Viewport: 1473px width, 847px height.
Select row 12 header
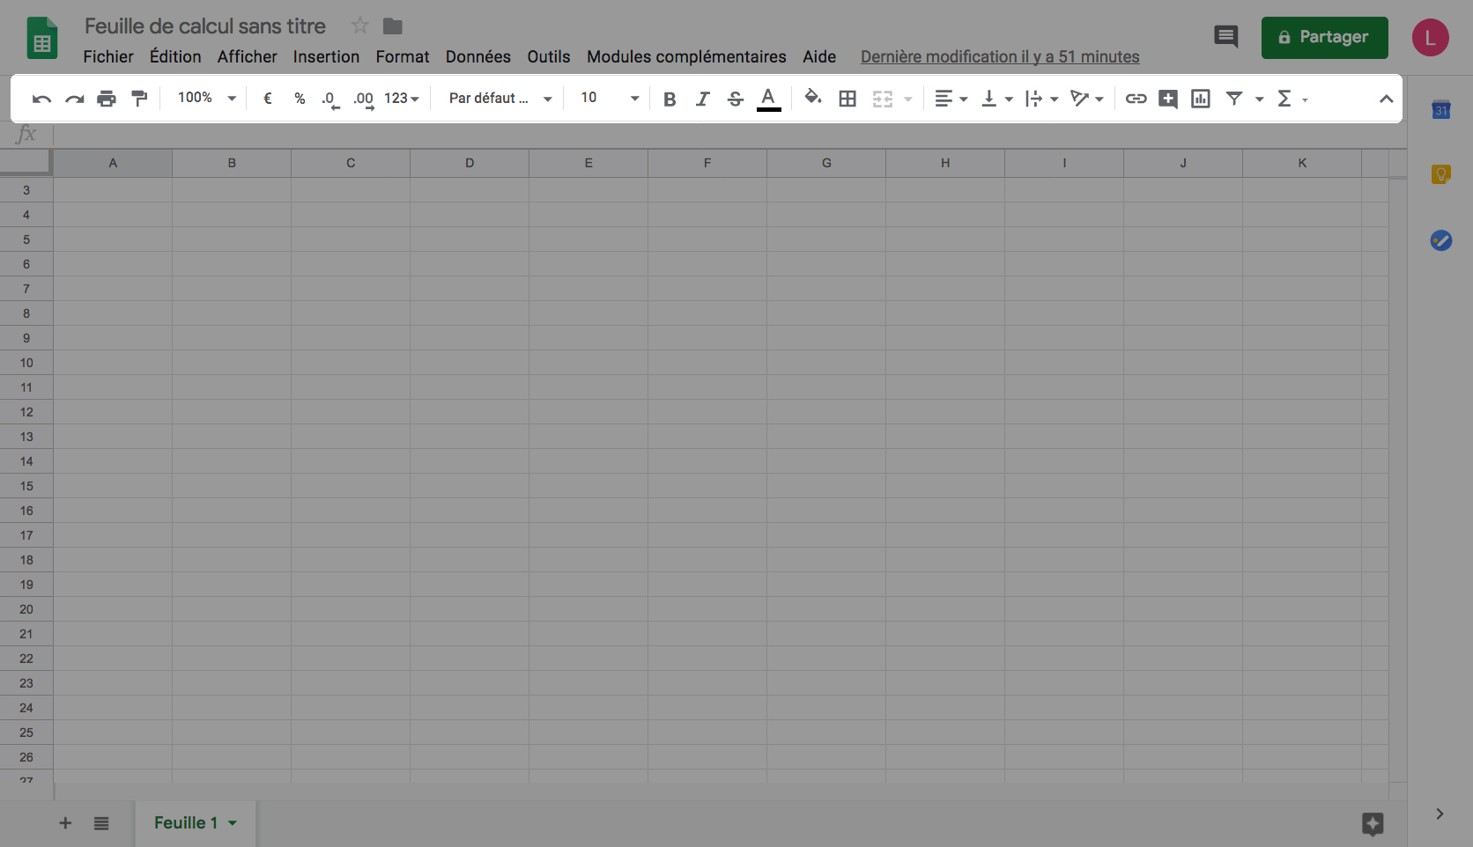pos(26,412)
